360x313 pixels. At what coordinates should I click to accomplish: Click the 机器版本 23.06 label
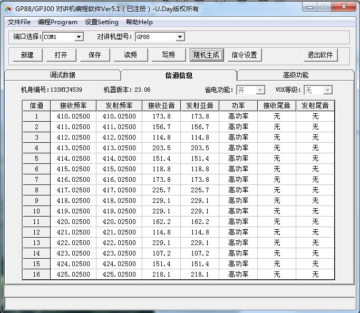[127, 90]
